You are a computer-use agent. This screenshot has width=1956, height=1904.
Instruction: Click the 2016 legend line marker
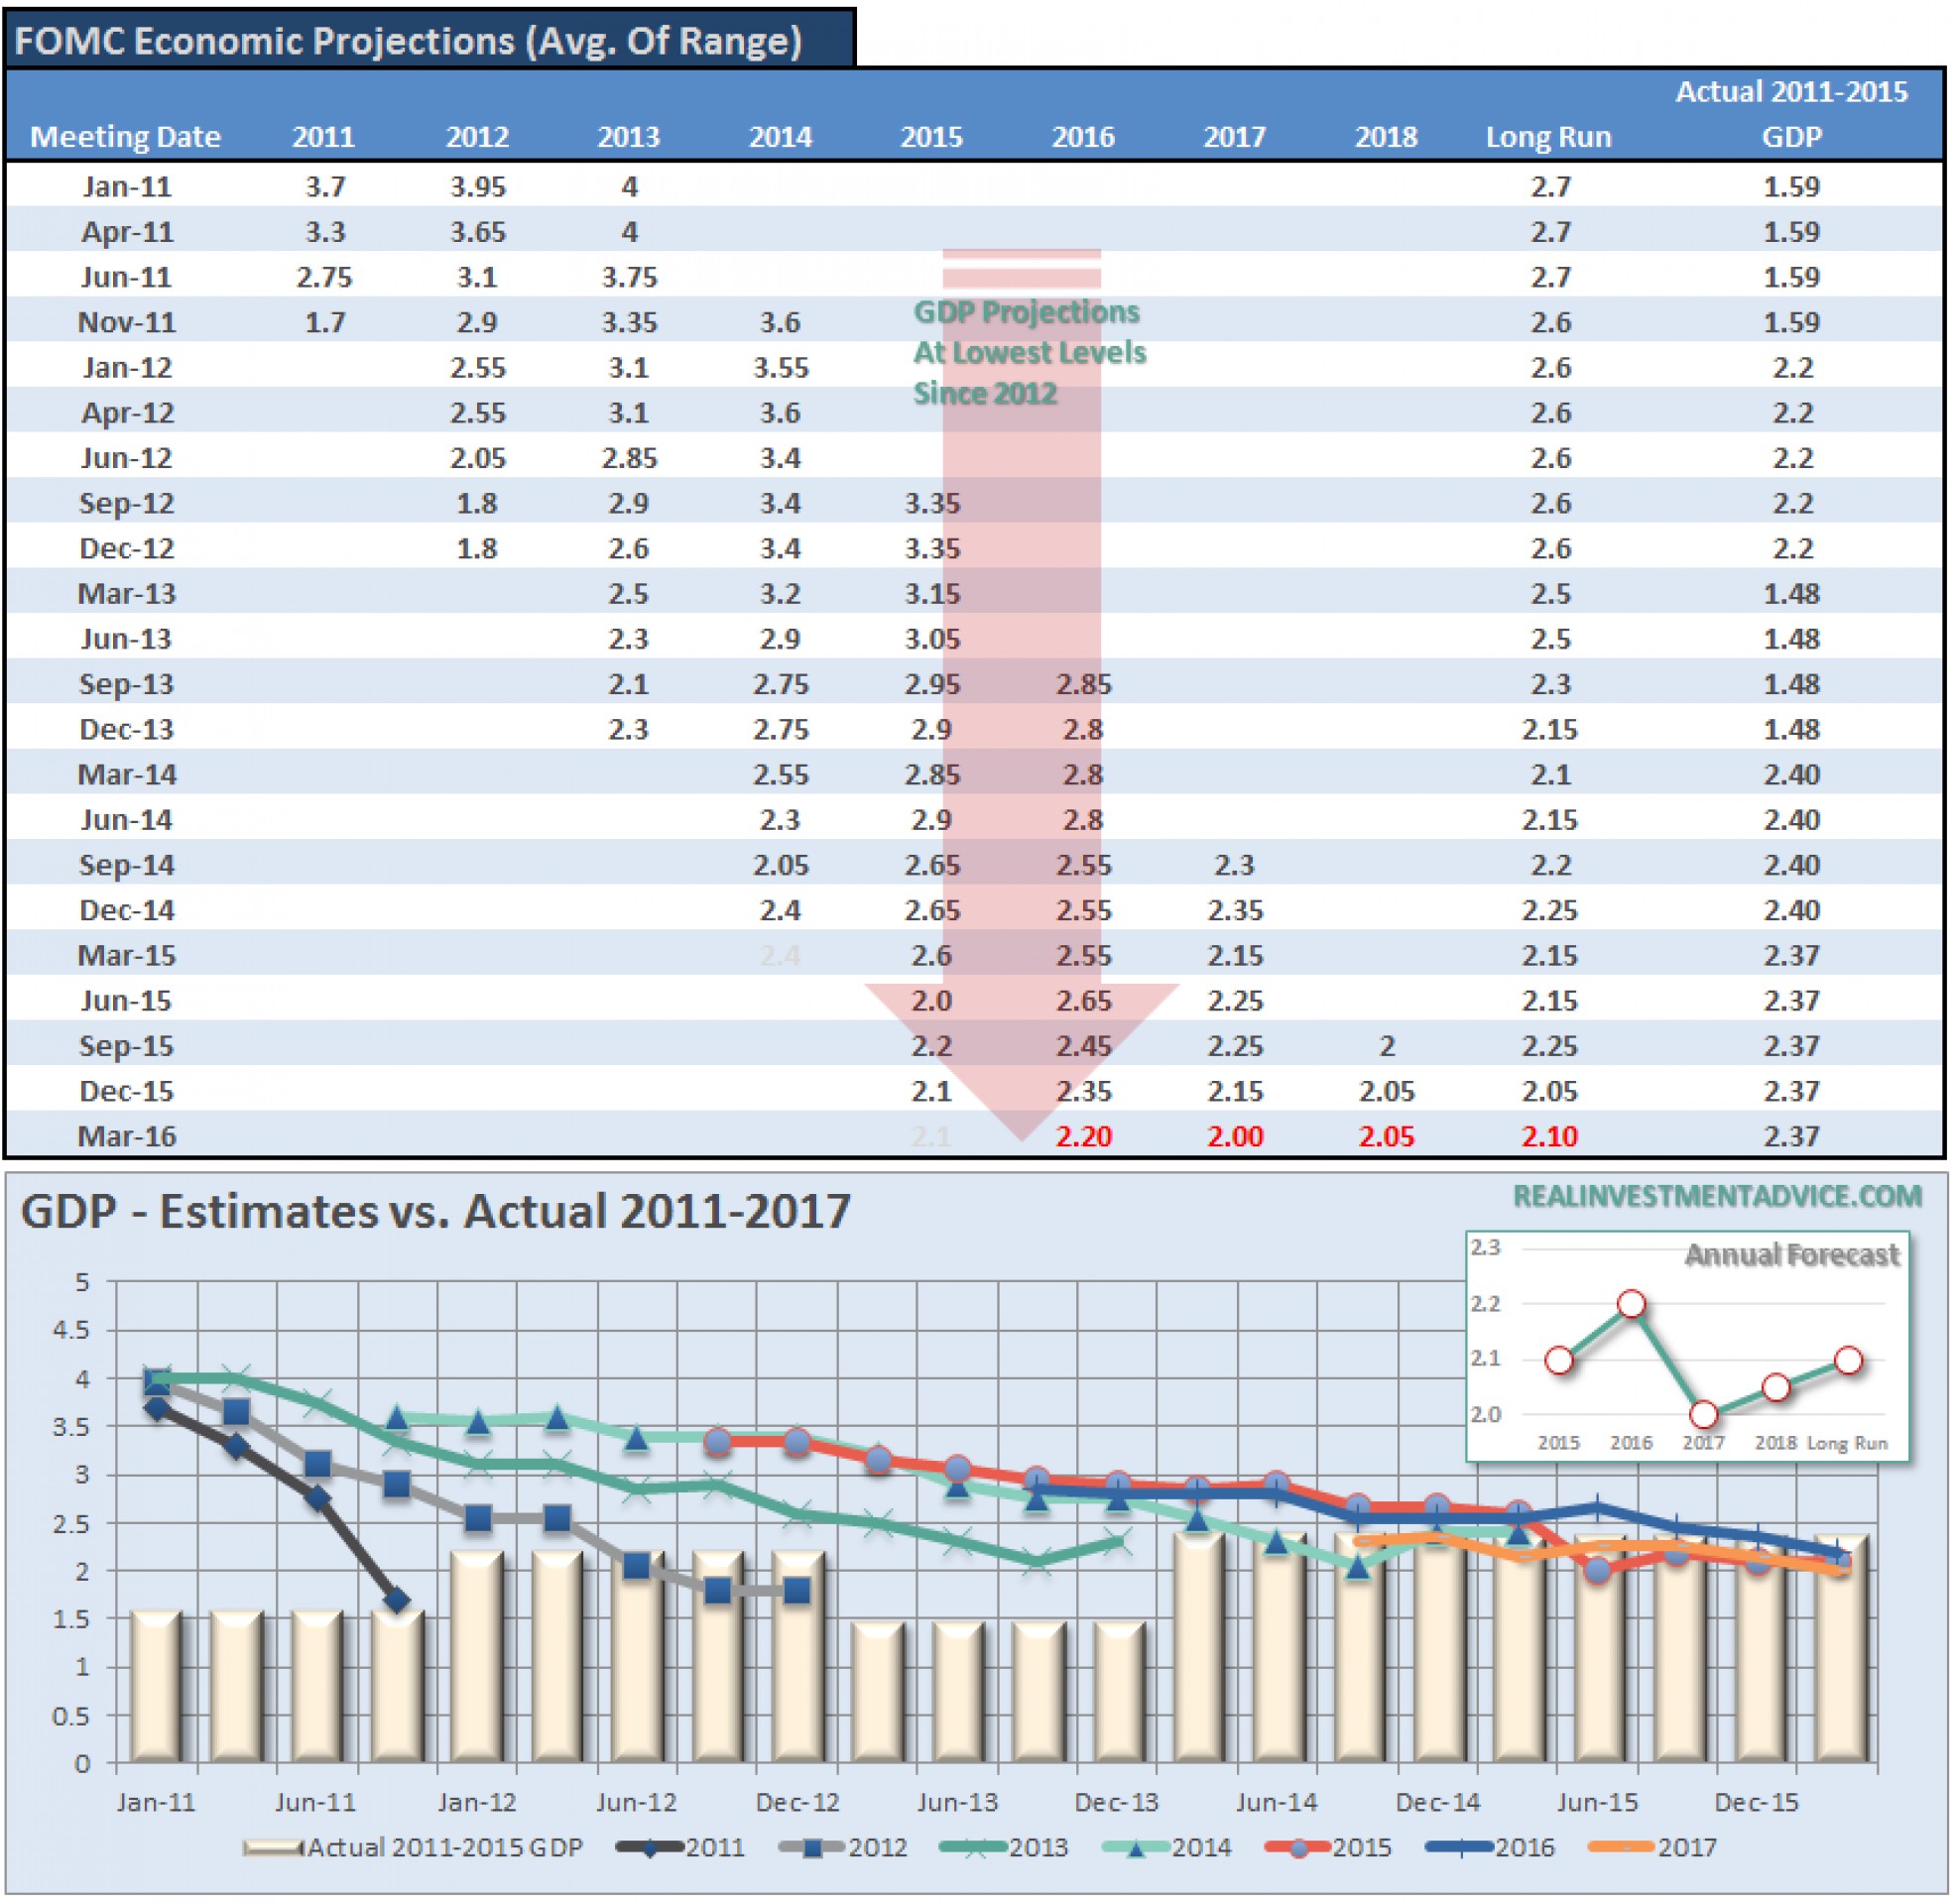click(1460, 1849)
